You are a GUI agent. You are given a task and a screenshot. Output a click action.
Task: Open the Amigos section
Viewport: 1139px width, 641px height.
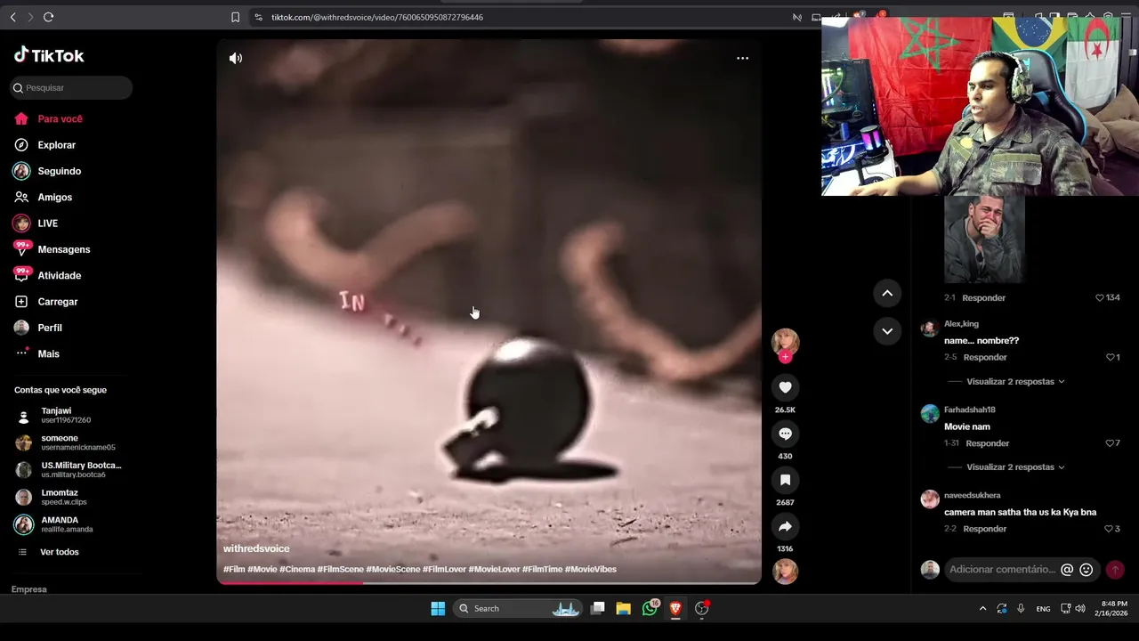click(x=54, y=197)
